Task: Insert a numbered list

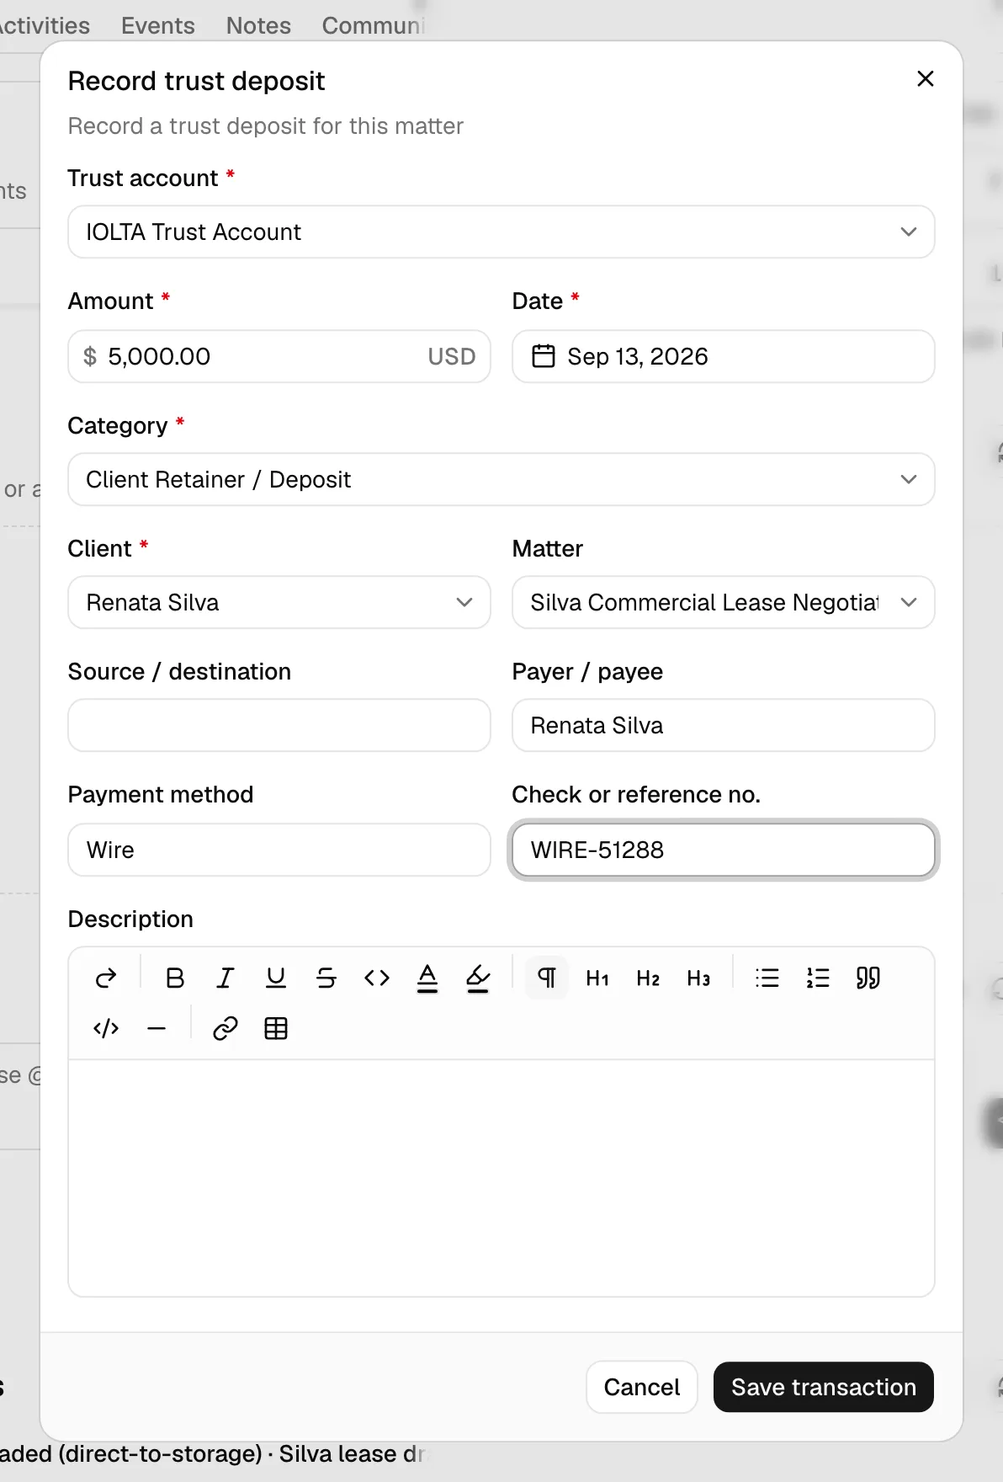Action: click(x=818, y=978)
